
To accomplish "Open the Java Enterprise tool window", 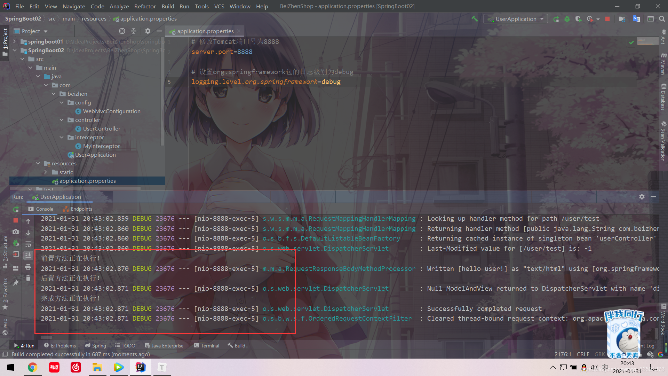I will [x=164, y=346].
